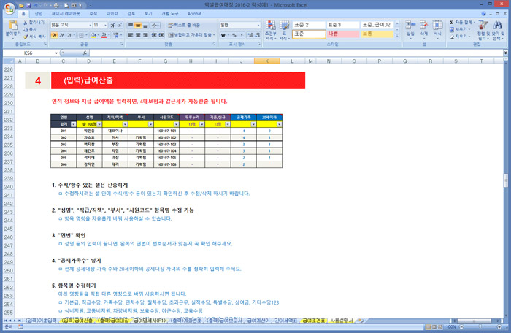Click the zoom in plus button
The image size is (511, 333).
(x=499, y=327)
